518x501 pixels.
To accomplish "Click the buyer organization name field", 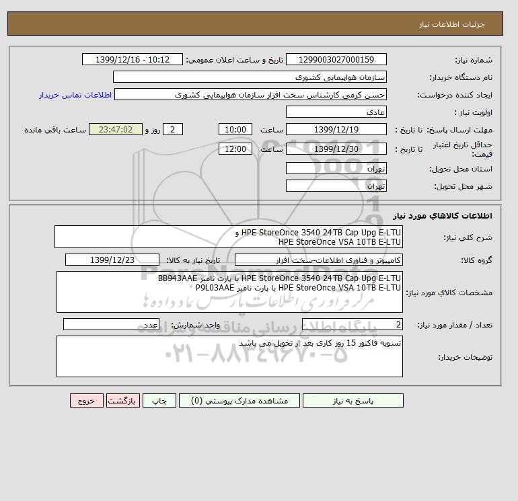I will [250, 77].
